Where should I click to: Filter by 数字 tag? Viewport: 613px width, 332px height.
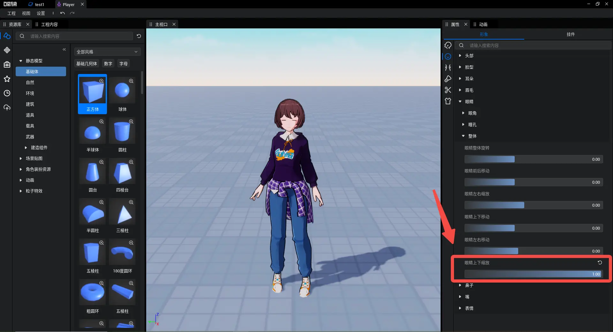click(108, 63)
